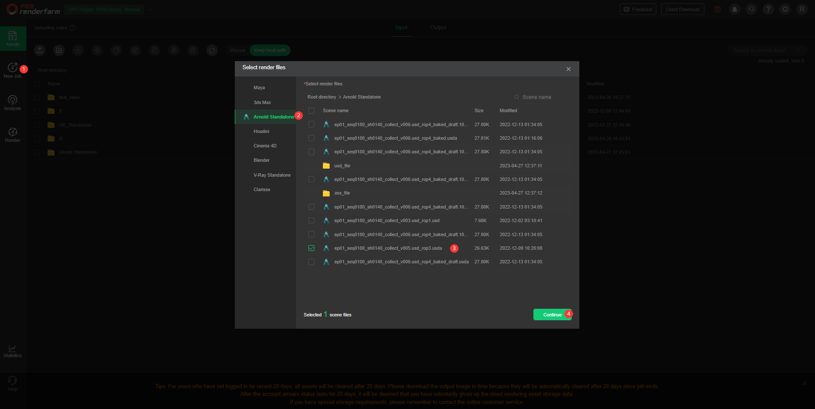The height and width of the screenshot is (409, 815).
Task: Click the background VR_Standalone folder name
Action: point(75,125)
